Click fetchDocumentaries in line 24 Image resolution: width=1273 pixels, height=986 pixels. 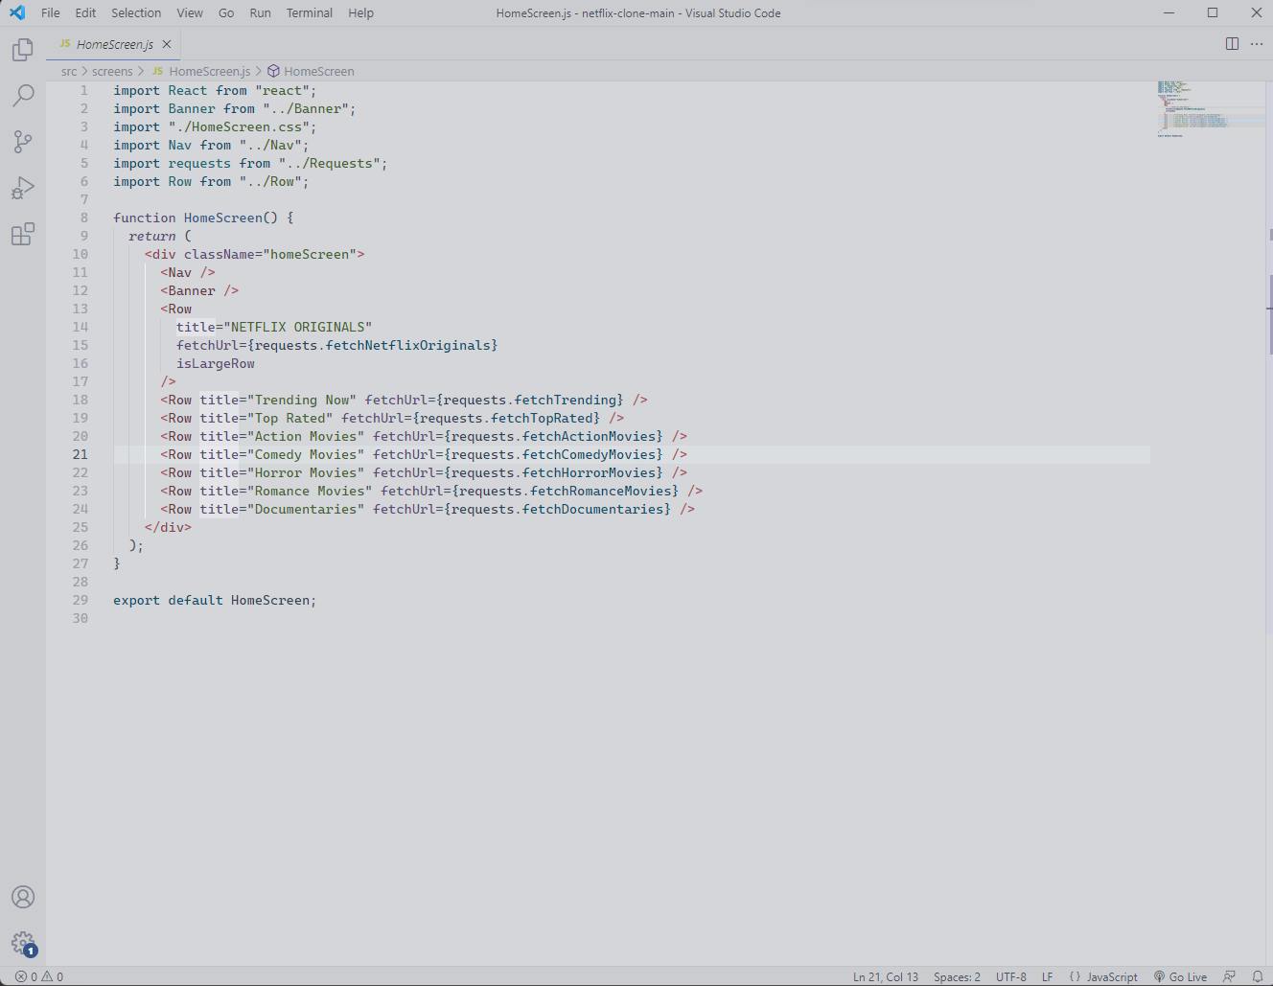click(x=592, y=509)
